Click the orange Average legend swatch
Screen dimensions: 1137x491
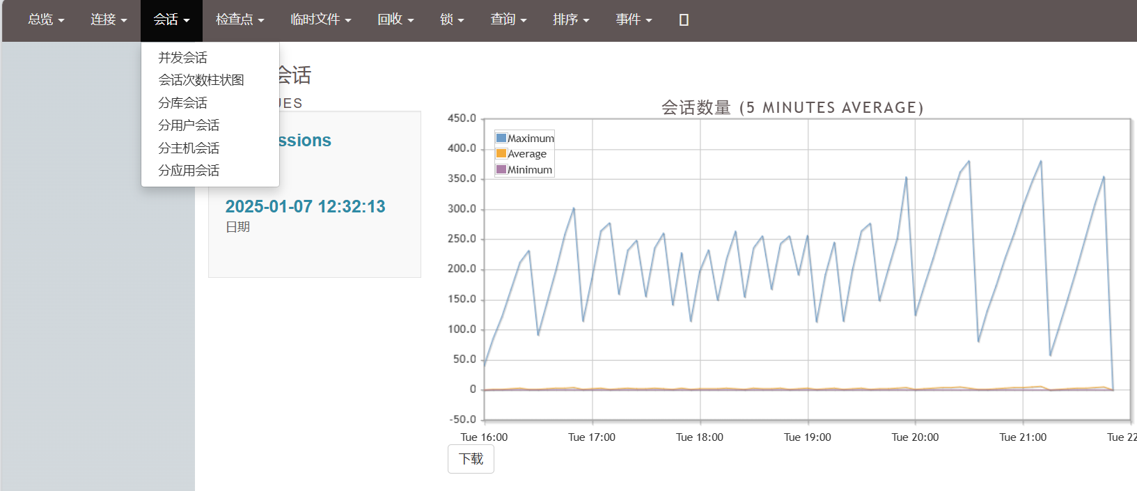501,153
